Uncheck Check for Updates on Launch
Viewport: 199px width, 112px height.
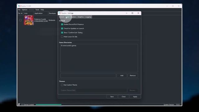pyautogui.click(x=62, y=28)
